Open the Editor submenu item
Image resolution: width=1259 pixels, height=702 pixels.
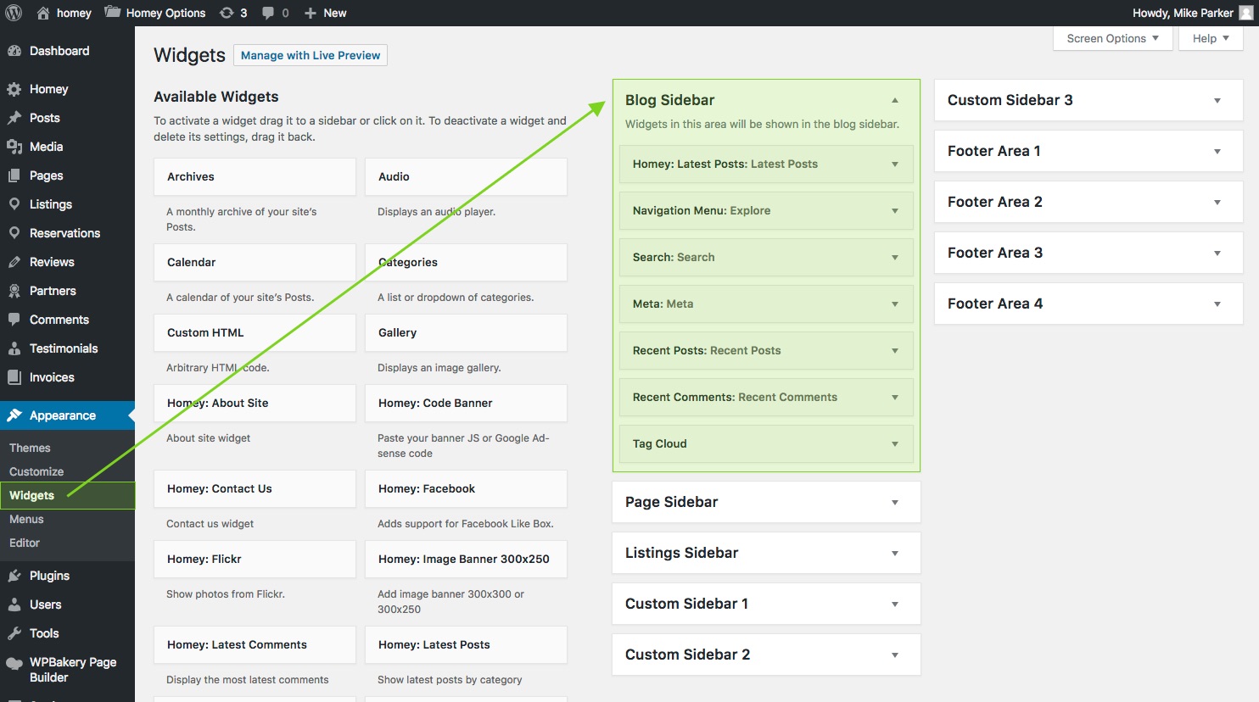point(25,543)
